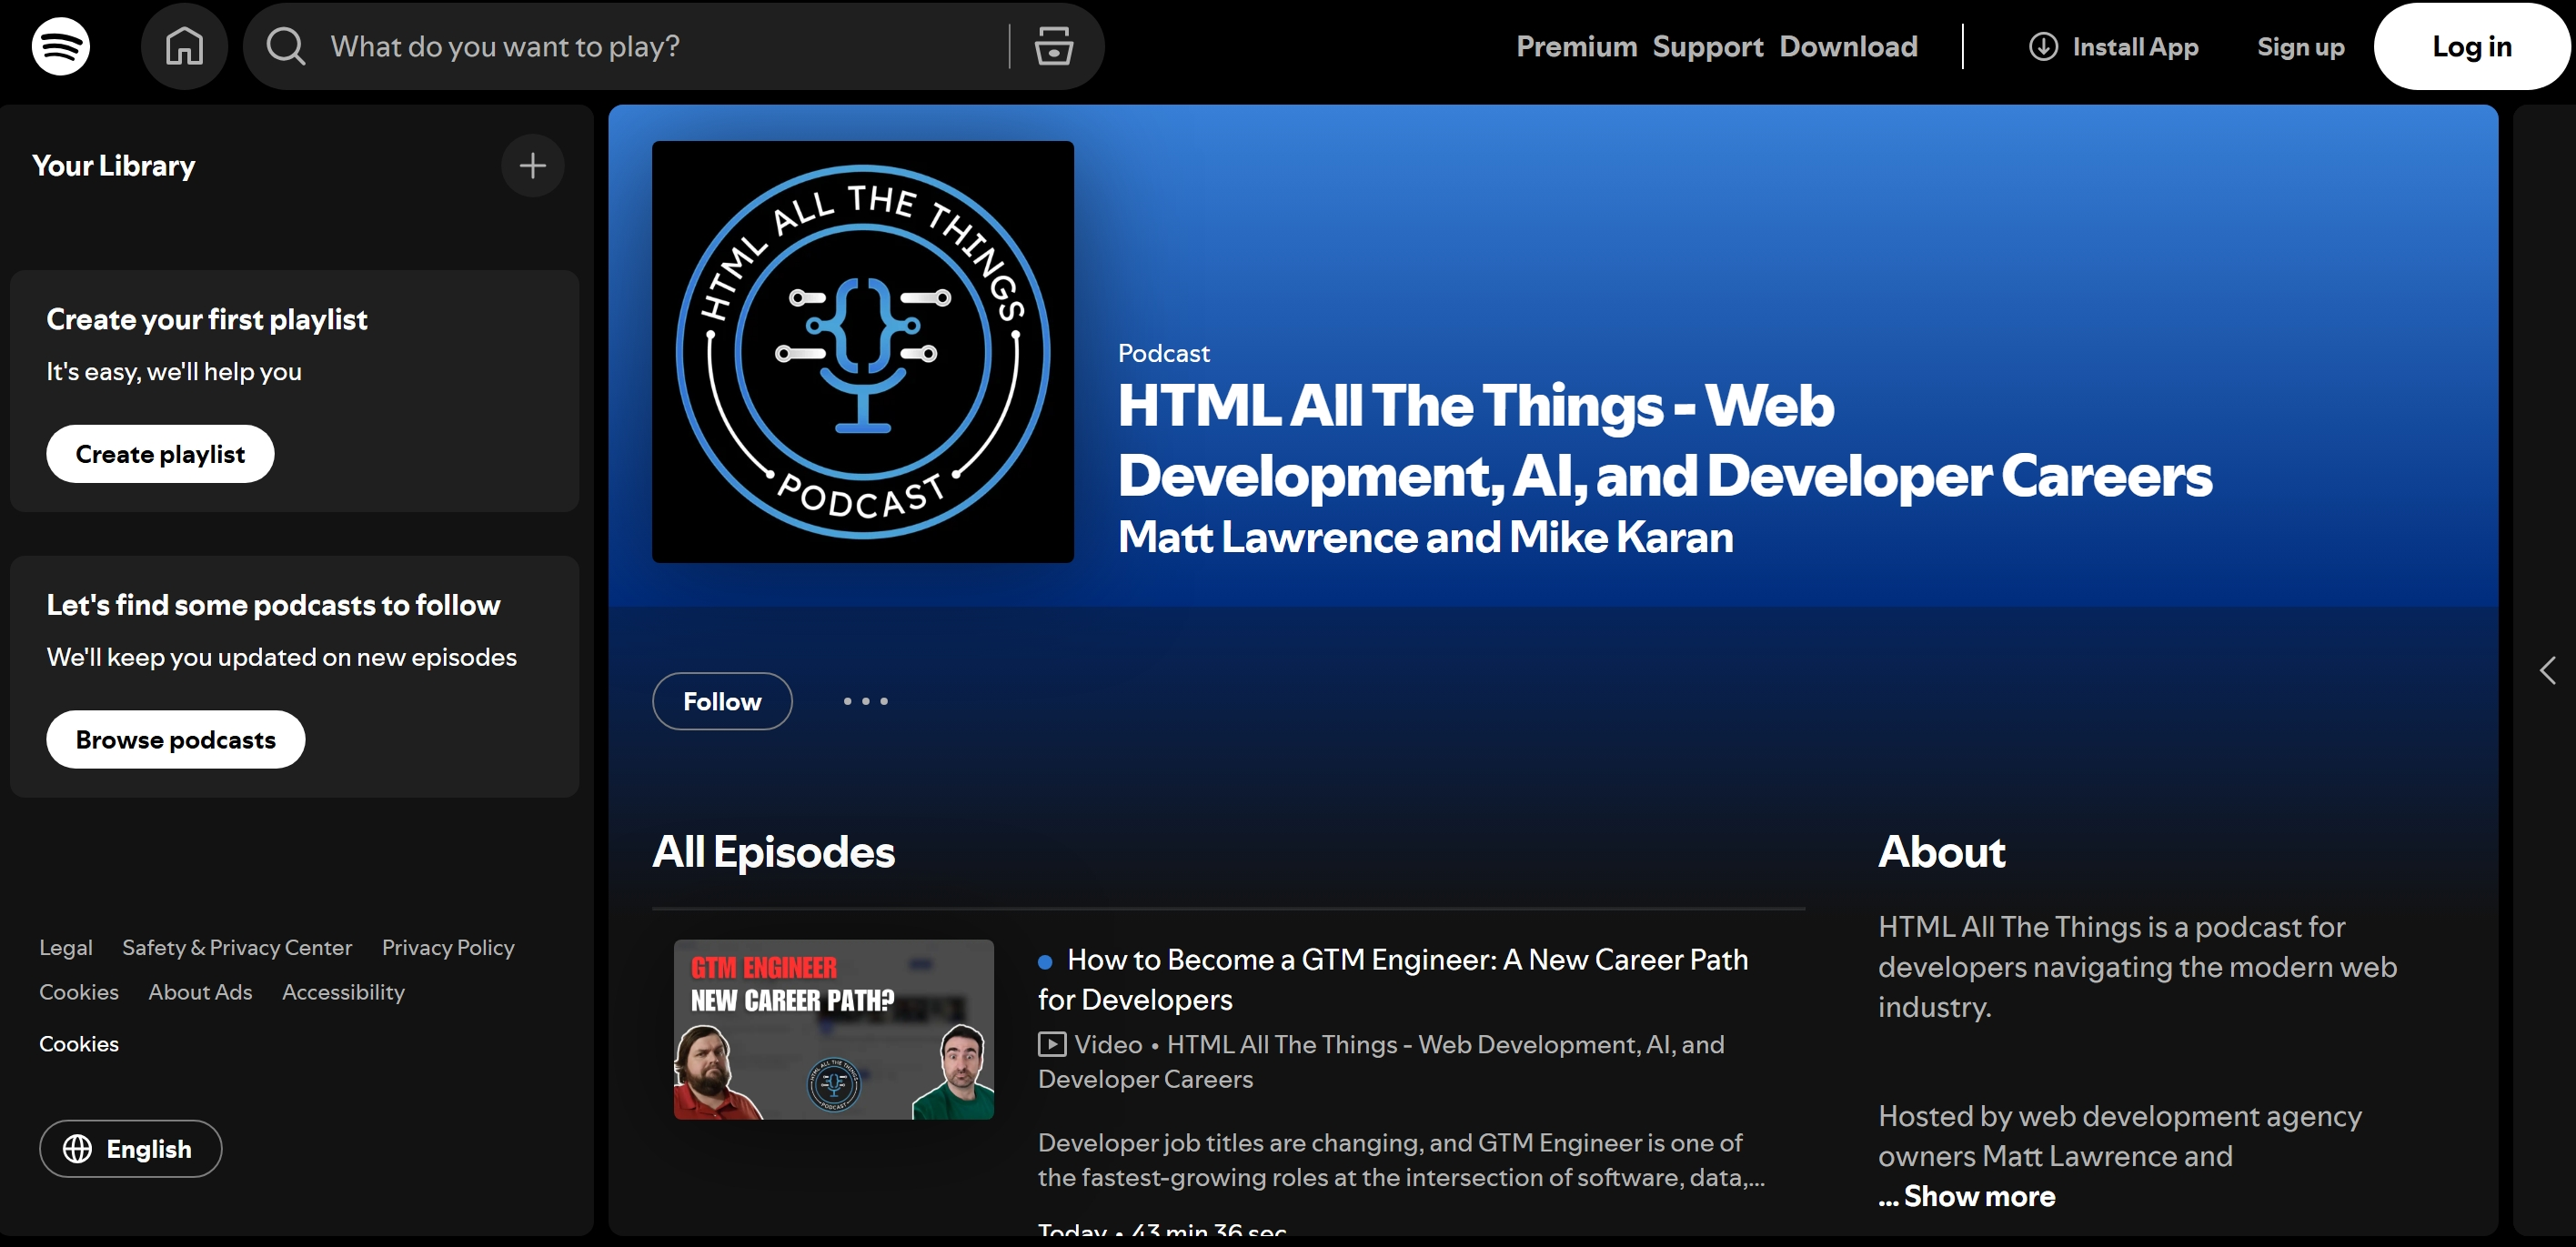Click the Cookies link beside About Ads

(79, 992)
